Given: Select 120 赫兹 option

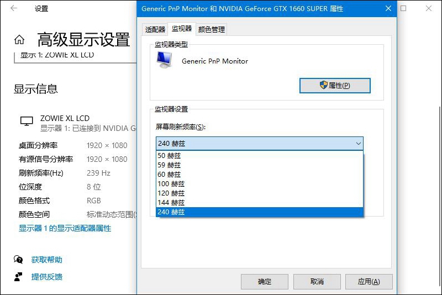Looking at the screenshot, I should (x=260, y=193).
